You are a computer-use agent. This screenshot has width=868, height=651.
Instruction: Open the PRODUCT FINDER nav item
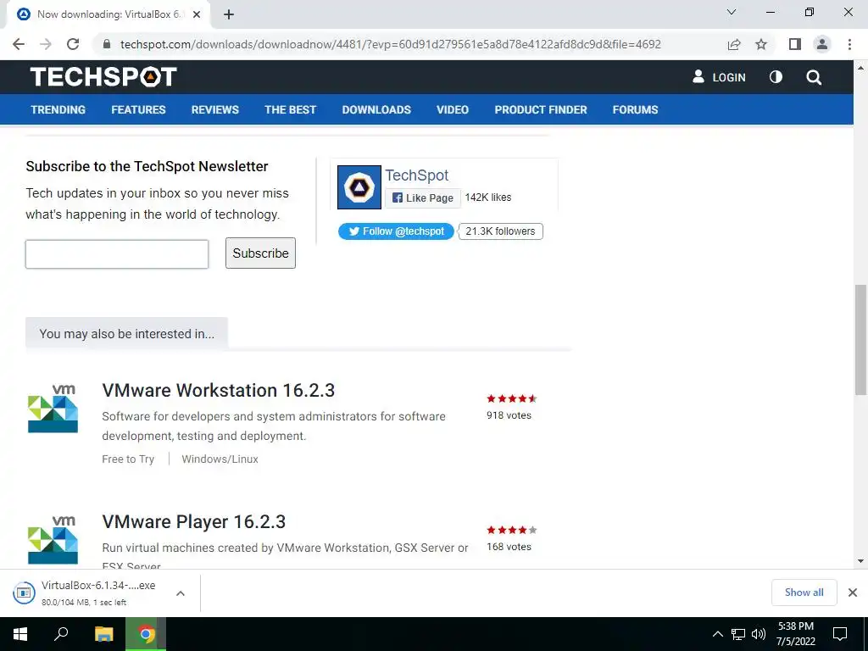(541, 109)
